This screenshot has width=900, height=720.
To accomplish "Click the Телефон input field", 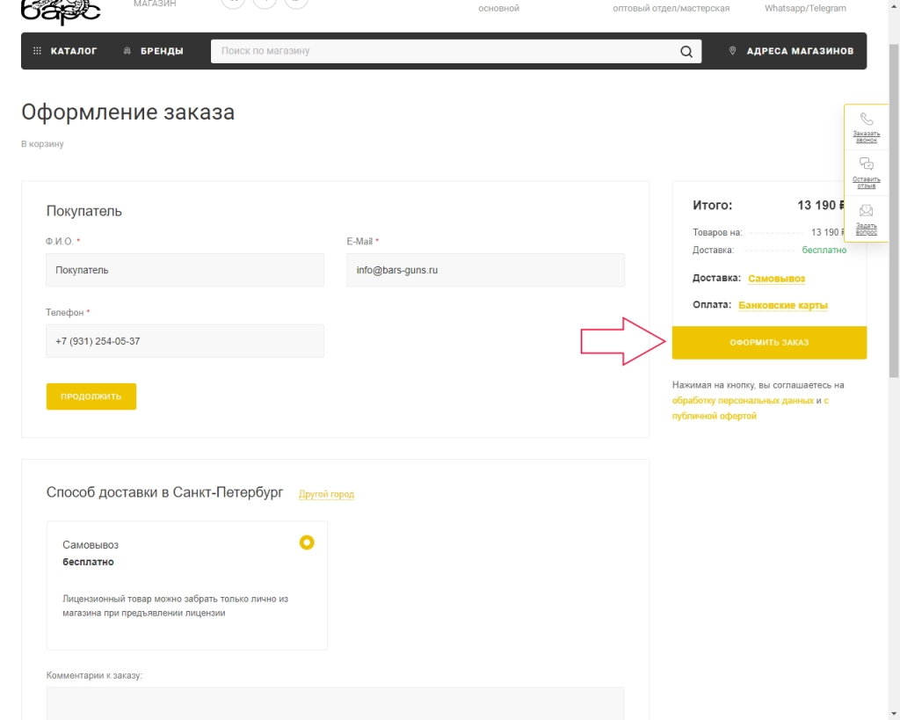I will [x=185, y=341].
